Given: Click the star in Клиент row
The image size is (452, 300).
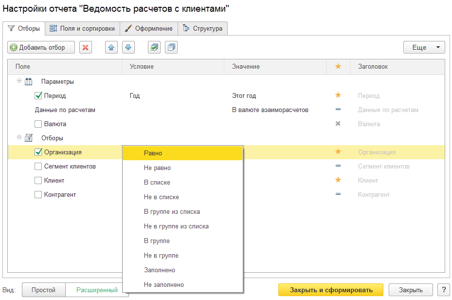Looking at the screenshot, I should click(x=338, y=180).
